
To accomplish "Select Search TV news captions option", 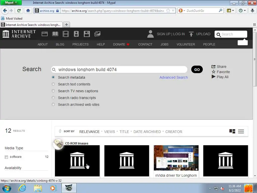I will pyautogui.click(x=53, y=91).
